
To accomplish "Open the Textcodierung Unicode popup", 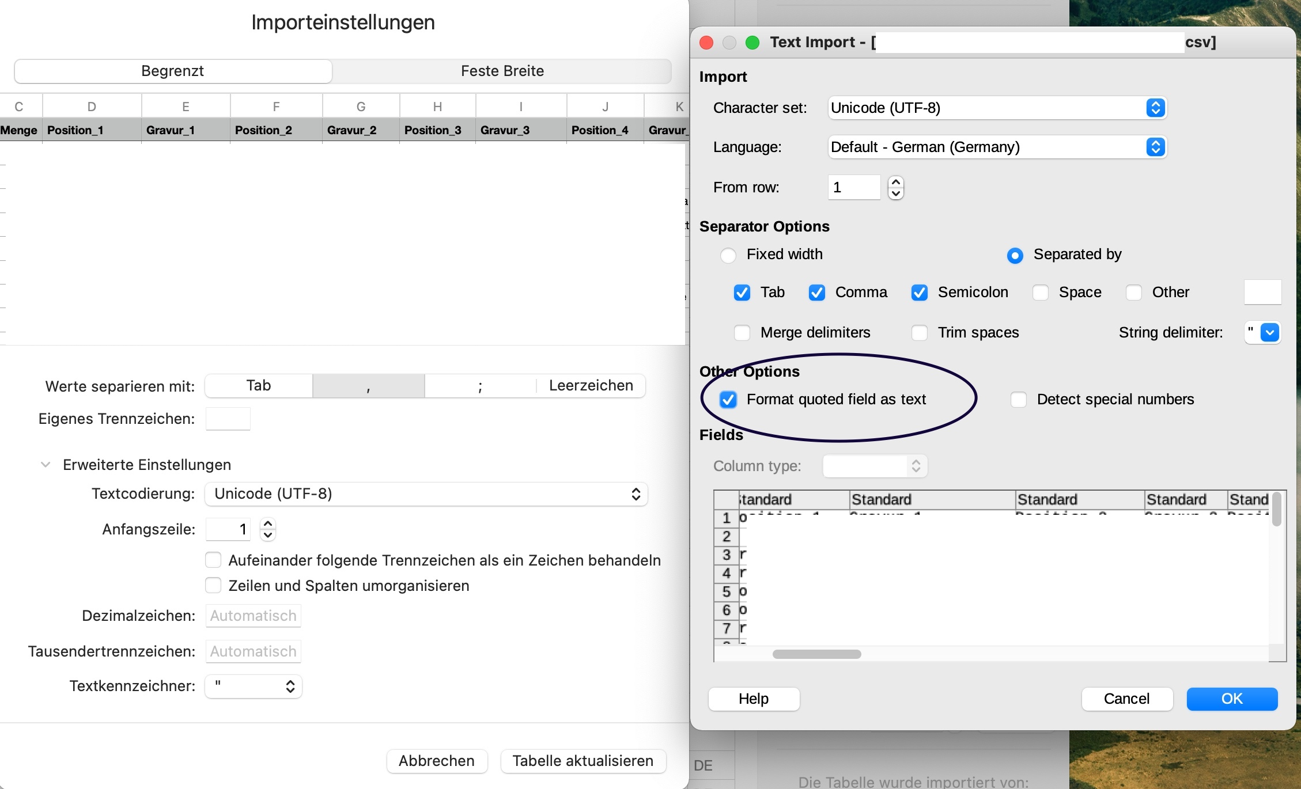I will pyautogui.click(x=426, y=494).
